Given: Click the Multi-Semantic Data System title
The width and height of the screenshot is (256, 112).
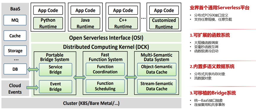Looking at the screenshot, I should pos(156,57).
